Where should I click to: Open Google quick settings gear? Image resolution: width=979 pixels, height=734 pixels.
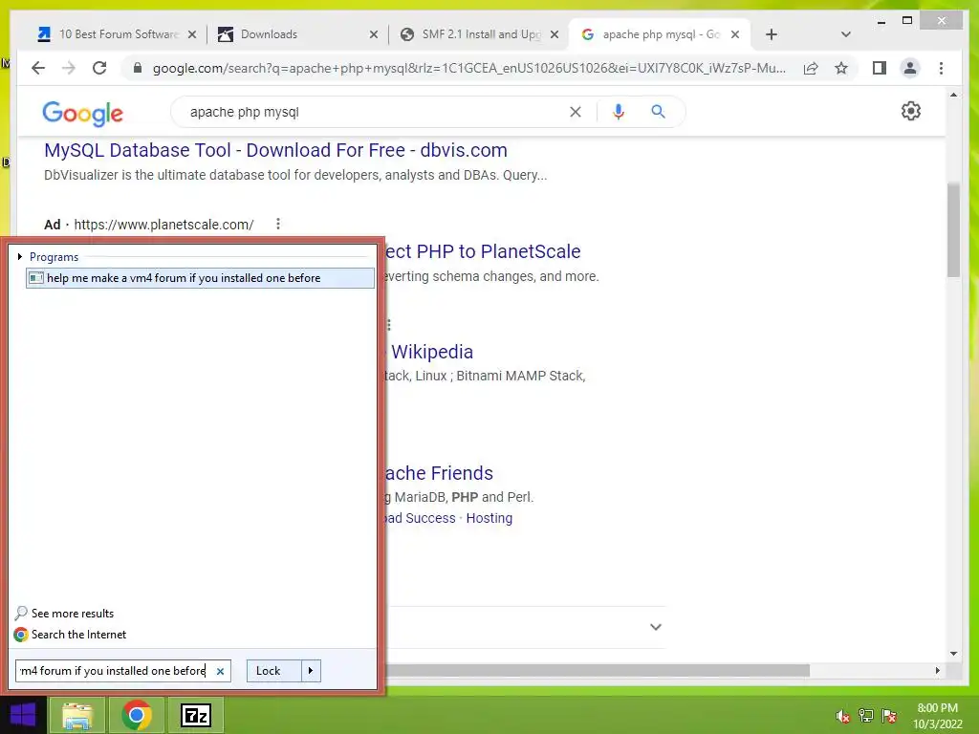[x=911, y=111]
